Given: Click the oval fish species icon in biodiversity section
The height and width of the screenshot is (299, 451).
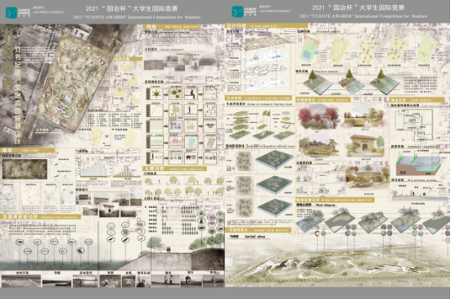Looking at the screenshot, I should click(20, 242).
